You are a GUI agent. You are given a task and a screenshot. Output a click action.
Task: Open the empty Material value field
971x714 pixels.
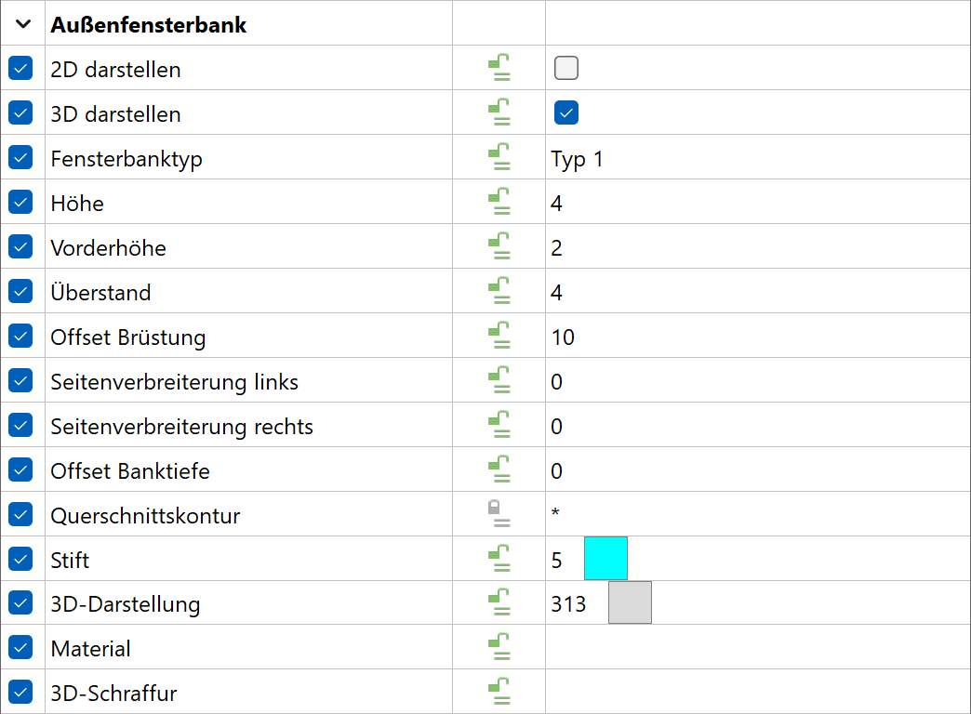click(757, 647)
